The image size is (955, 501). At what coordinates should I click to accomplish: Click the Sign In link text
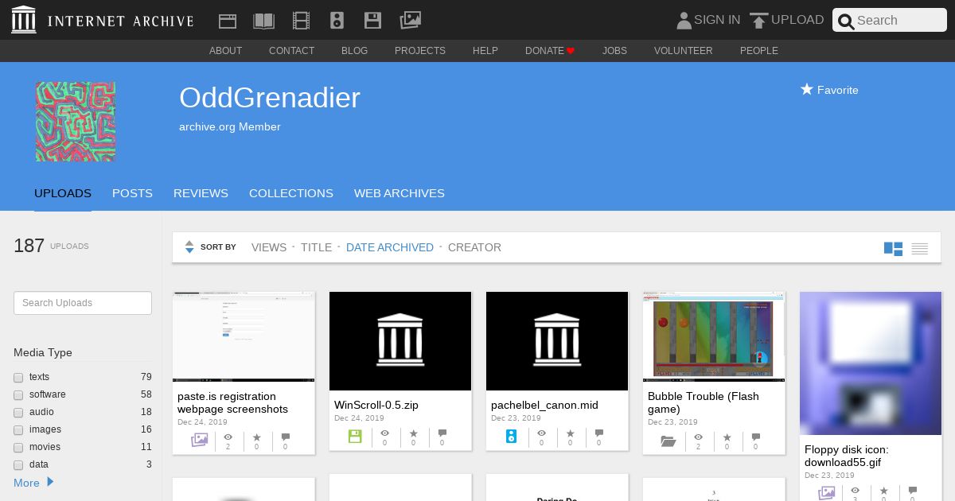click(x=717, y=20)
